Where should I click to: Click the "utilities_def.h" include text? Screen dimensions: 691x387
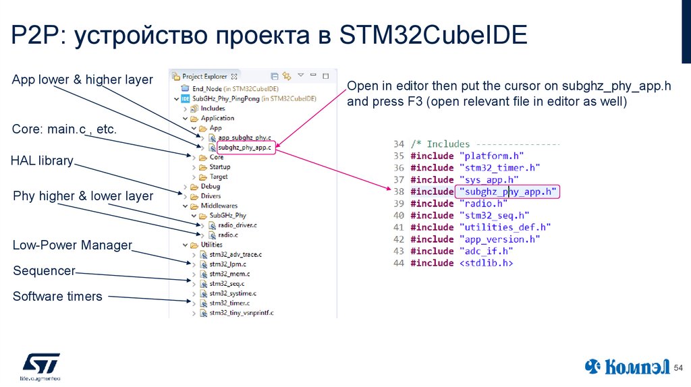pos(505,228)
